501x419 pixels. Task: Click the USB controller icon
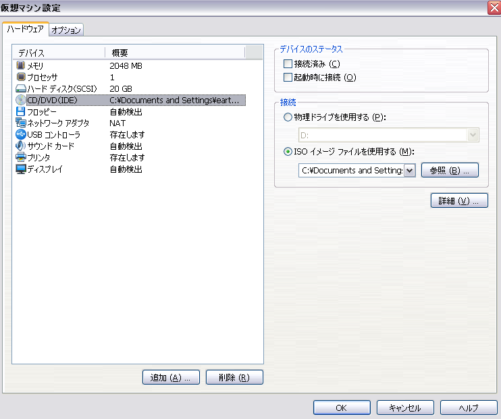click(20, 134)
